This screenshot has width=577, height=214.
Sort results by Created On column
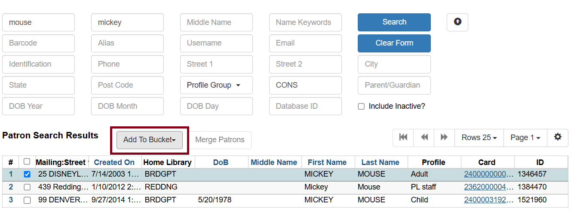(x=114, y=162)
